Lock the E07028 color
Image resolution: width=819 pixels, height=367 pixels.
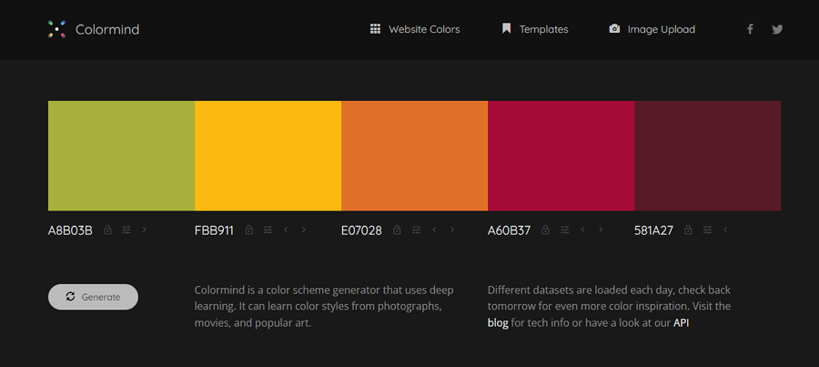pyautogui.click(x=397, y=229)
